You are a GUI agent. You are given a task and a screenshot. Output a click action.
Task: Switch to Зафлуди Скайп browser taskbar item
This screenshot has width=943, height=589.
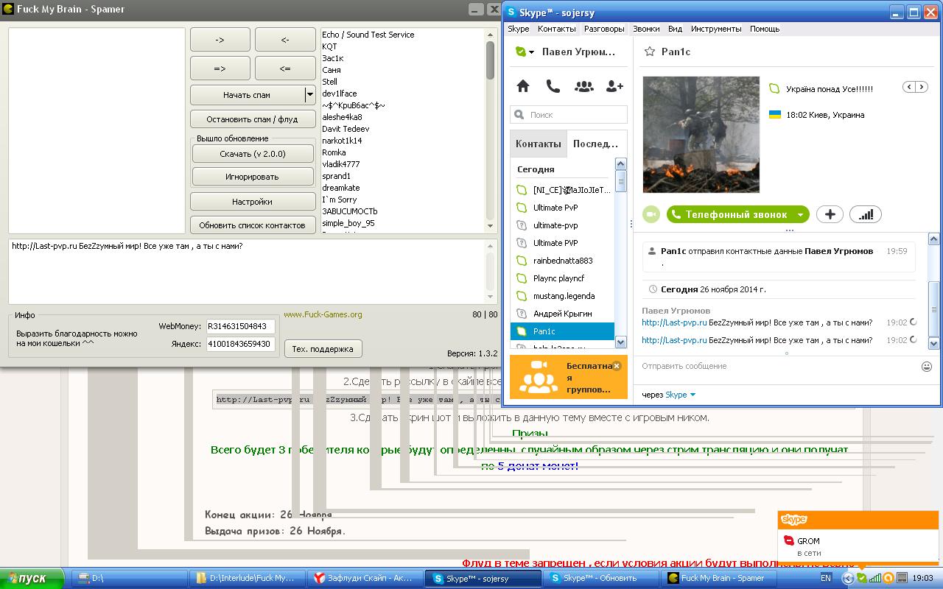364,578
